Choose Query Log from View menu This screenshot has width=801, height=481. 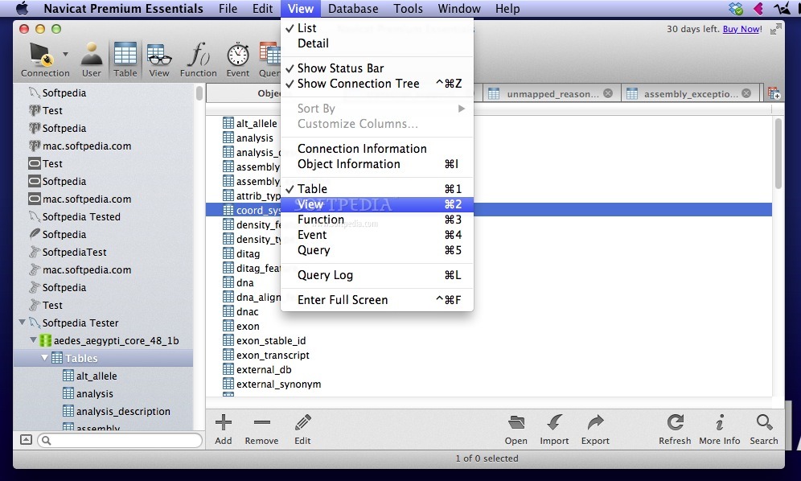click(x=325, y=275)
